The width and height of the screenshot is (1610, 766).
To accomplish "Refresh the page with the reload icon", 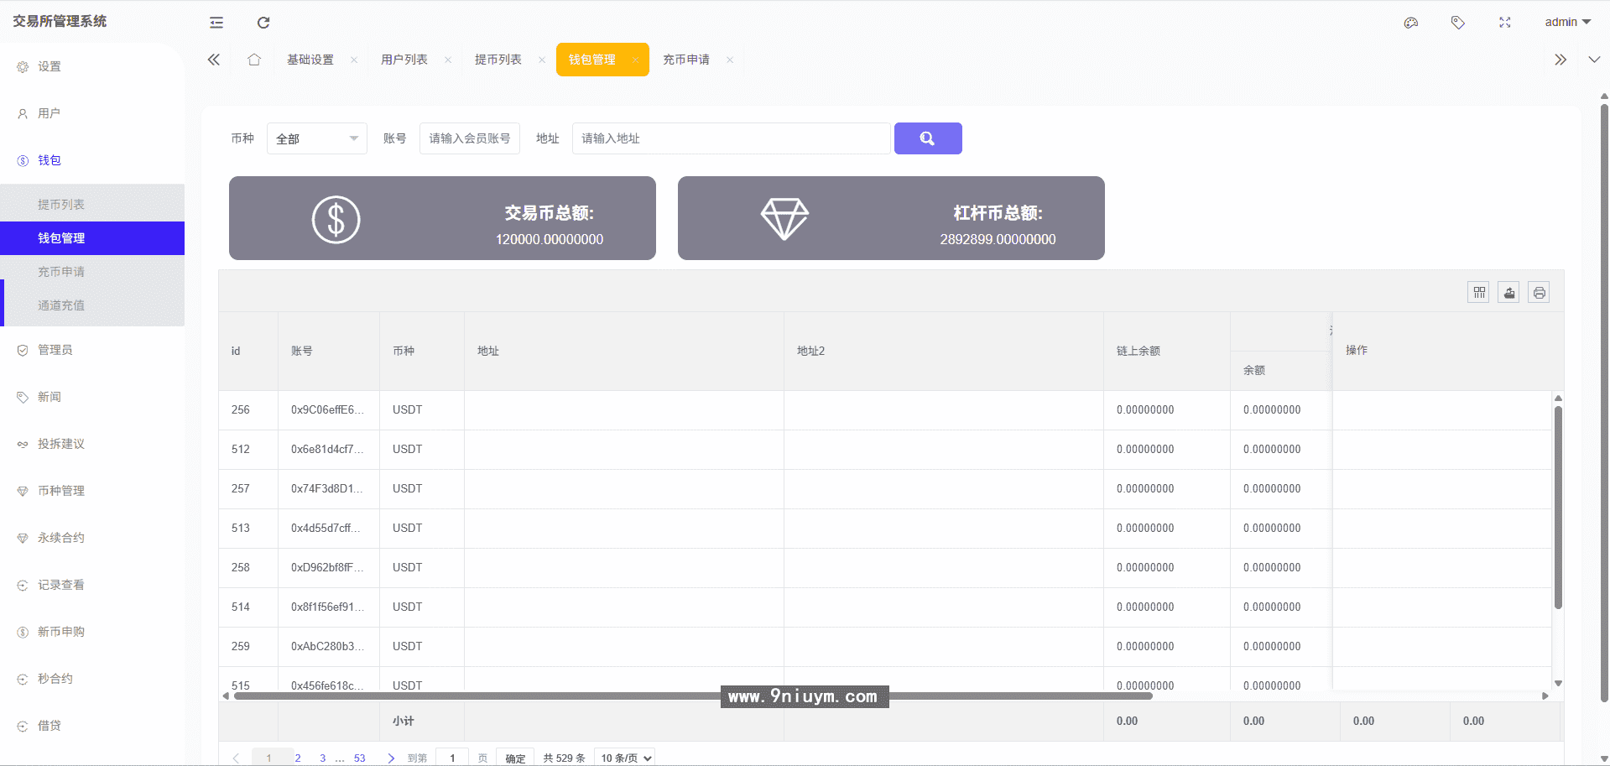I will 263,23.
